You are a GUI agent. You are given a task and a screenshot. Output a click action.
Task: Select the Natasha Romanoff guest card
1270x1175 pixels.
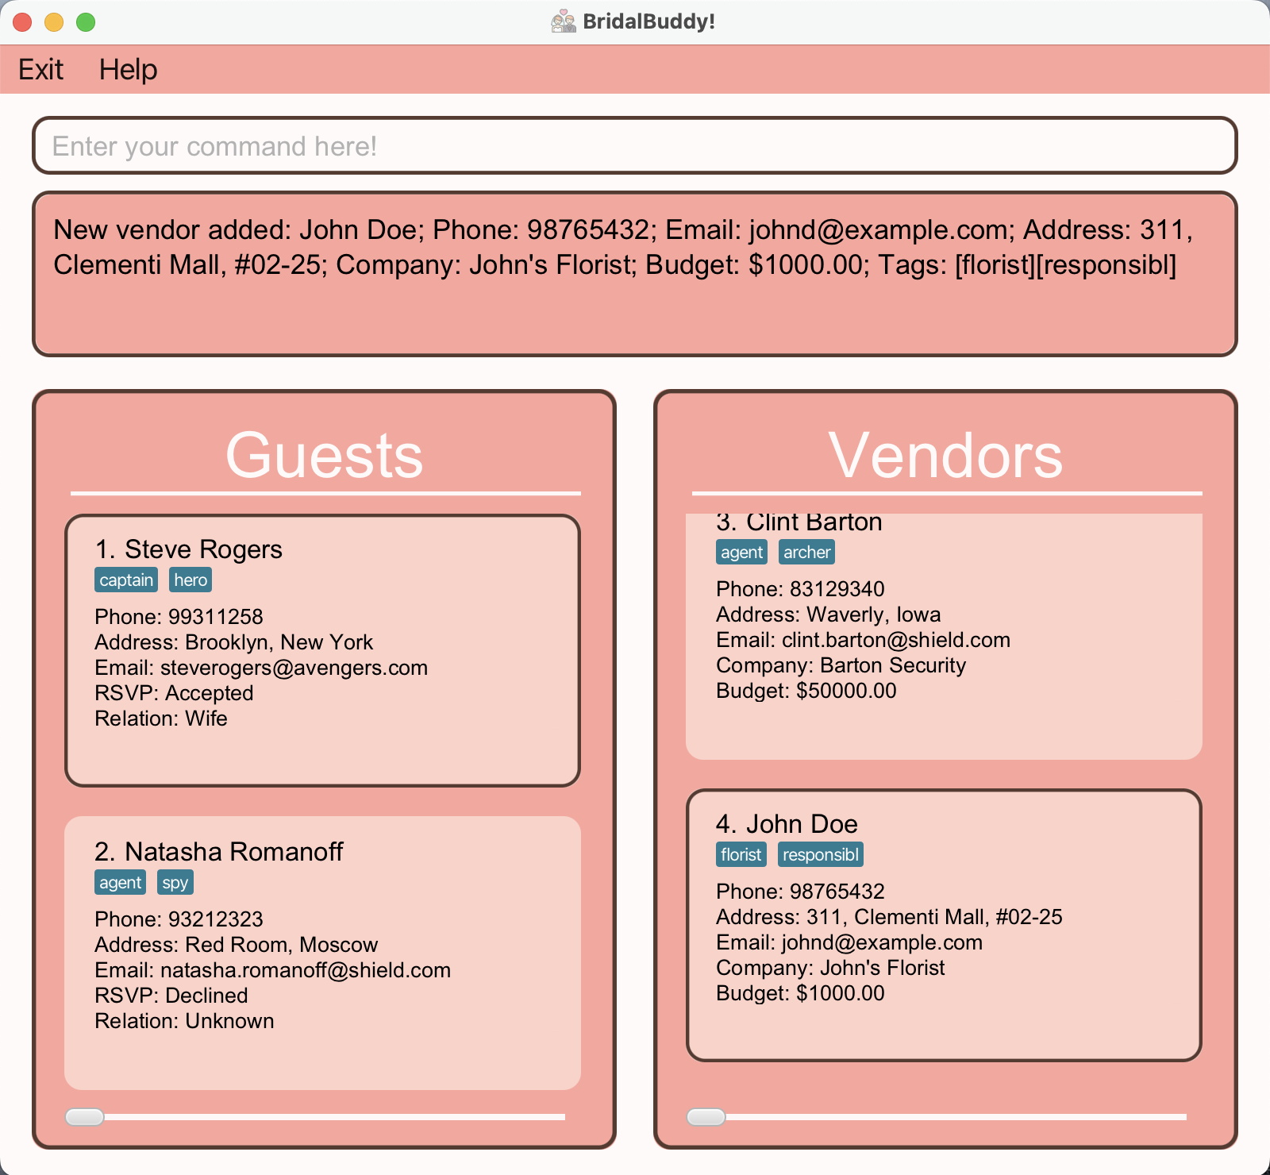pyautogui.click(x=322, y=953)
